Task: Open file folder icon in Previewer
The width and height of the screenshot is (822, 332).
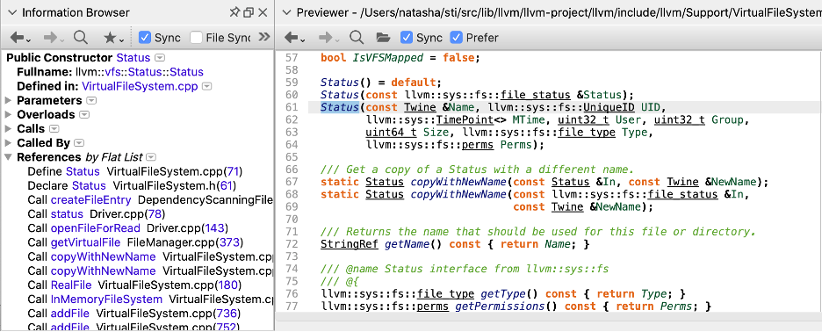Action: pyautogui.click(x=383, y=37)
